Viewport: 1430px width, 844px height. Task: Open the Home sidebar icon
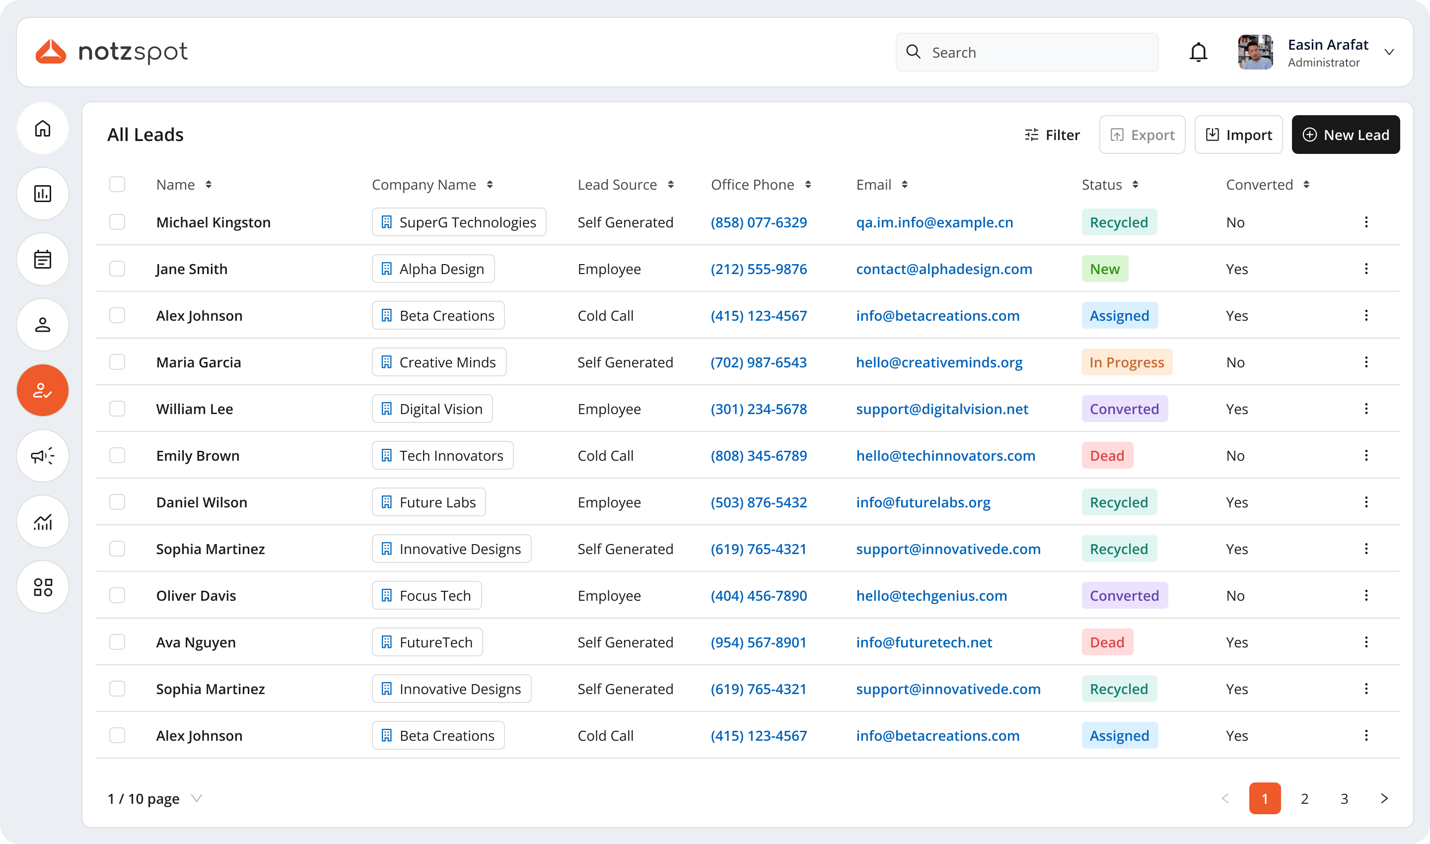tap(43, 129)
